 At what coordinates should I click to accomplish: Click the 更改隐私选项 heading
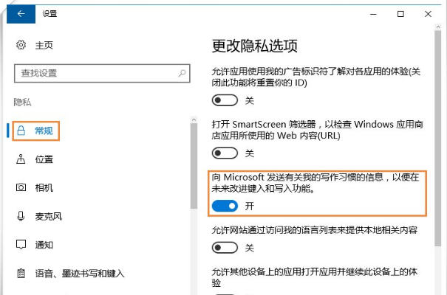(x=255, y=46)
